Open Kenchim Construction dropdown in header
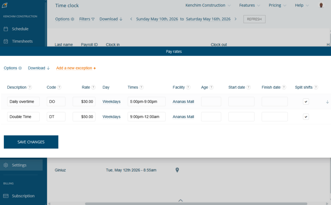The height and width of the screenshot is (205, 331). point(208,5)
